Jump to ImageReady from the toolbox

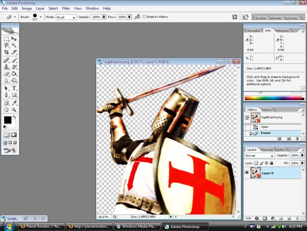coord(10,150)
